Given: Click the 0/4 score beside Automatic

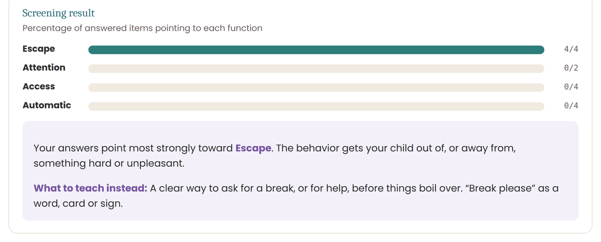Looking at the screenshot, I should (571, 106).
